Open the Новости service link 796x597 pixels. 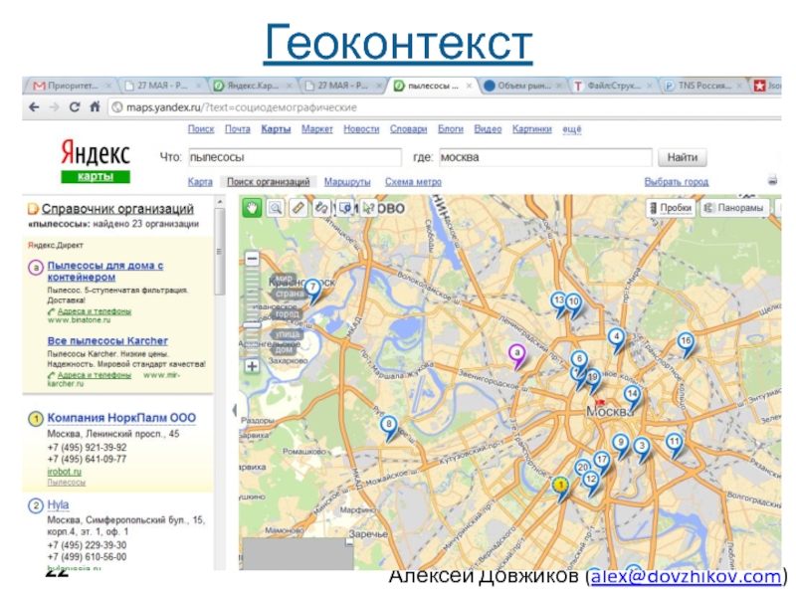point(361,129)
